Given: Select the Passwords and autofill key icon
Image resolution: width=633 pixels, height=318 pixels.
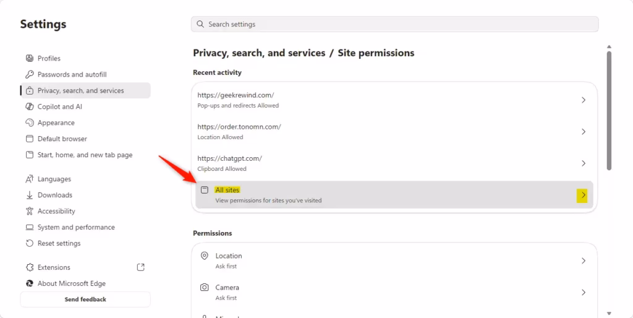Looking at the screenshot, I should [30, 74].
